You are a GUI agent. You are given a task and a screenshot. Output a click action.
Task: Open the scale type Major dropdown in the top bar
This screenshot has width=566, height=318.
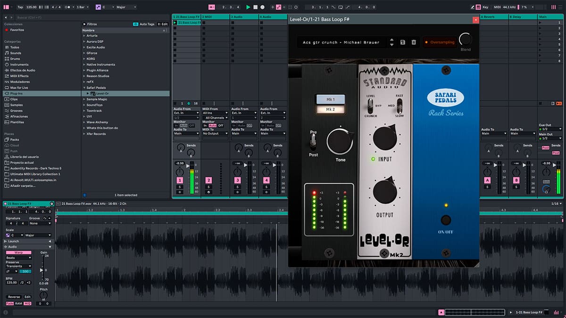[125, 7]
